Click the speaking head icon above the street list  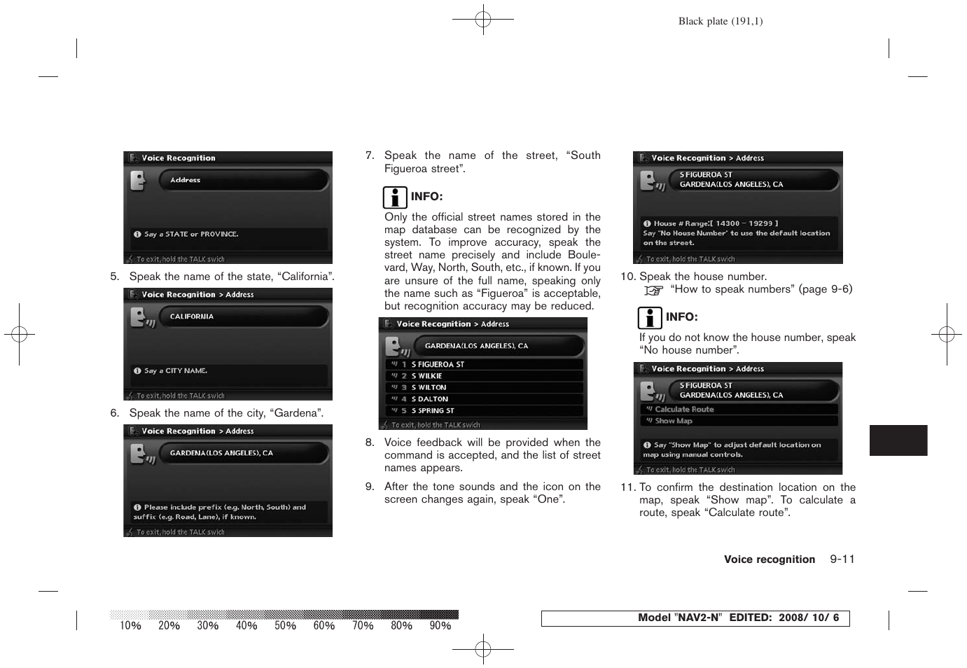point(398,347)
